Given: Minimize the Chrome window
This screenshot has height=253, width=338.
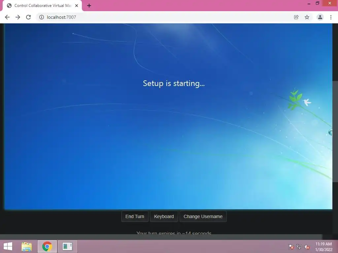Looking at the screenshot, I should click(309, 3).
